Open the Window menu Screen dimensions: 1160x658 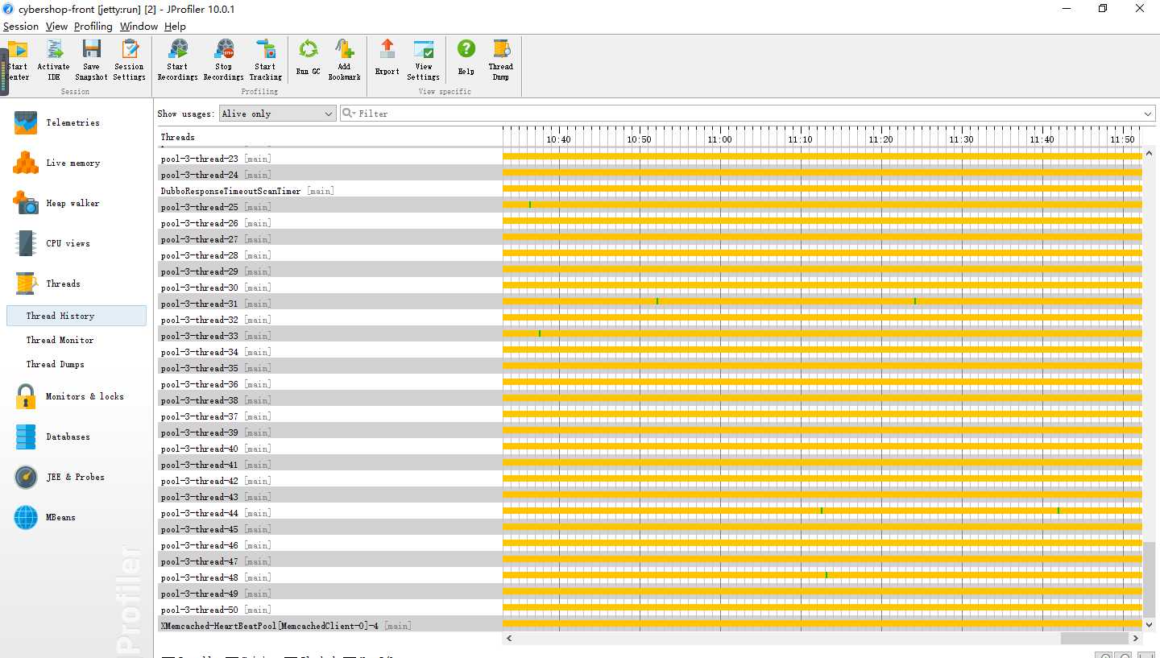139,27
